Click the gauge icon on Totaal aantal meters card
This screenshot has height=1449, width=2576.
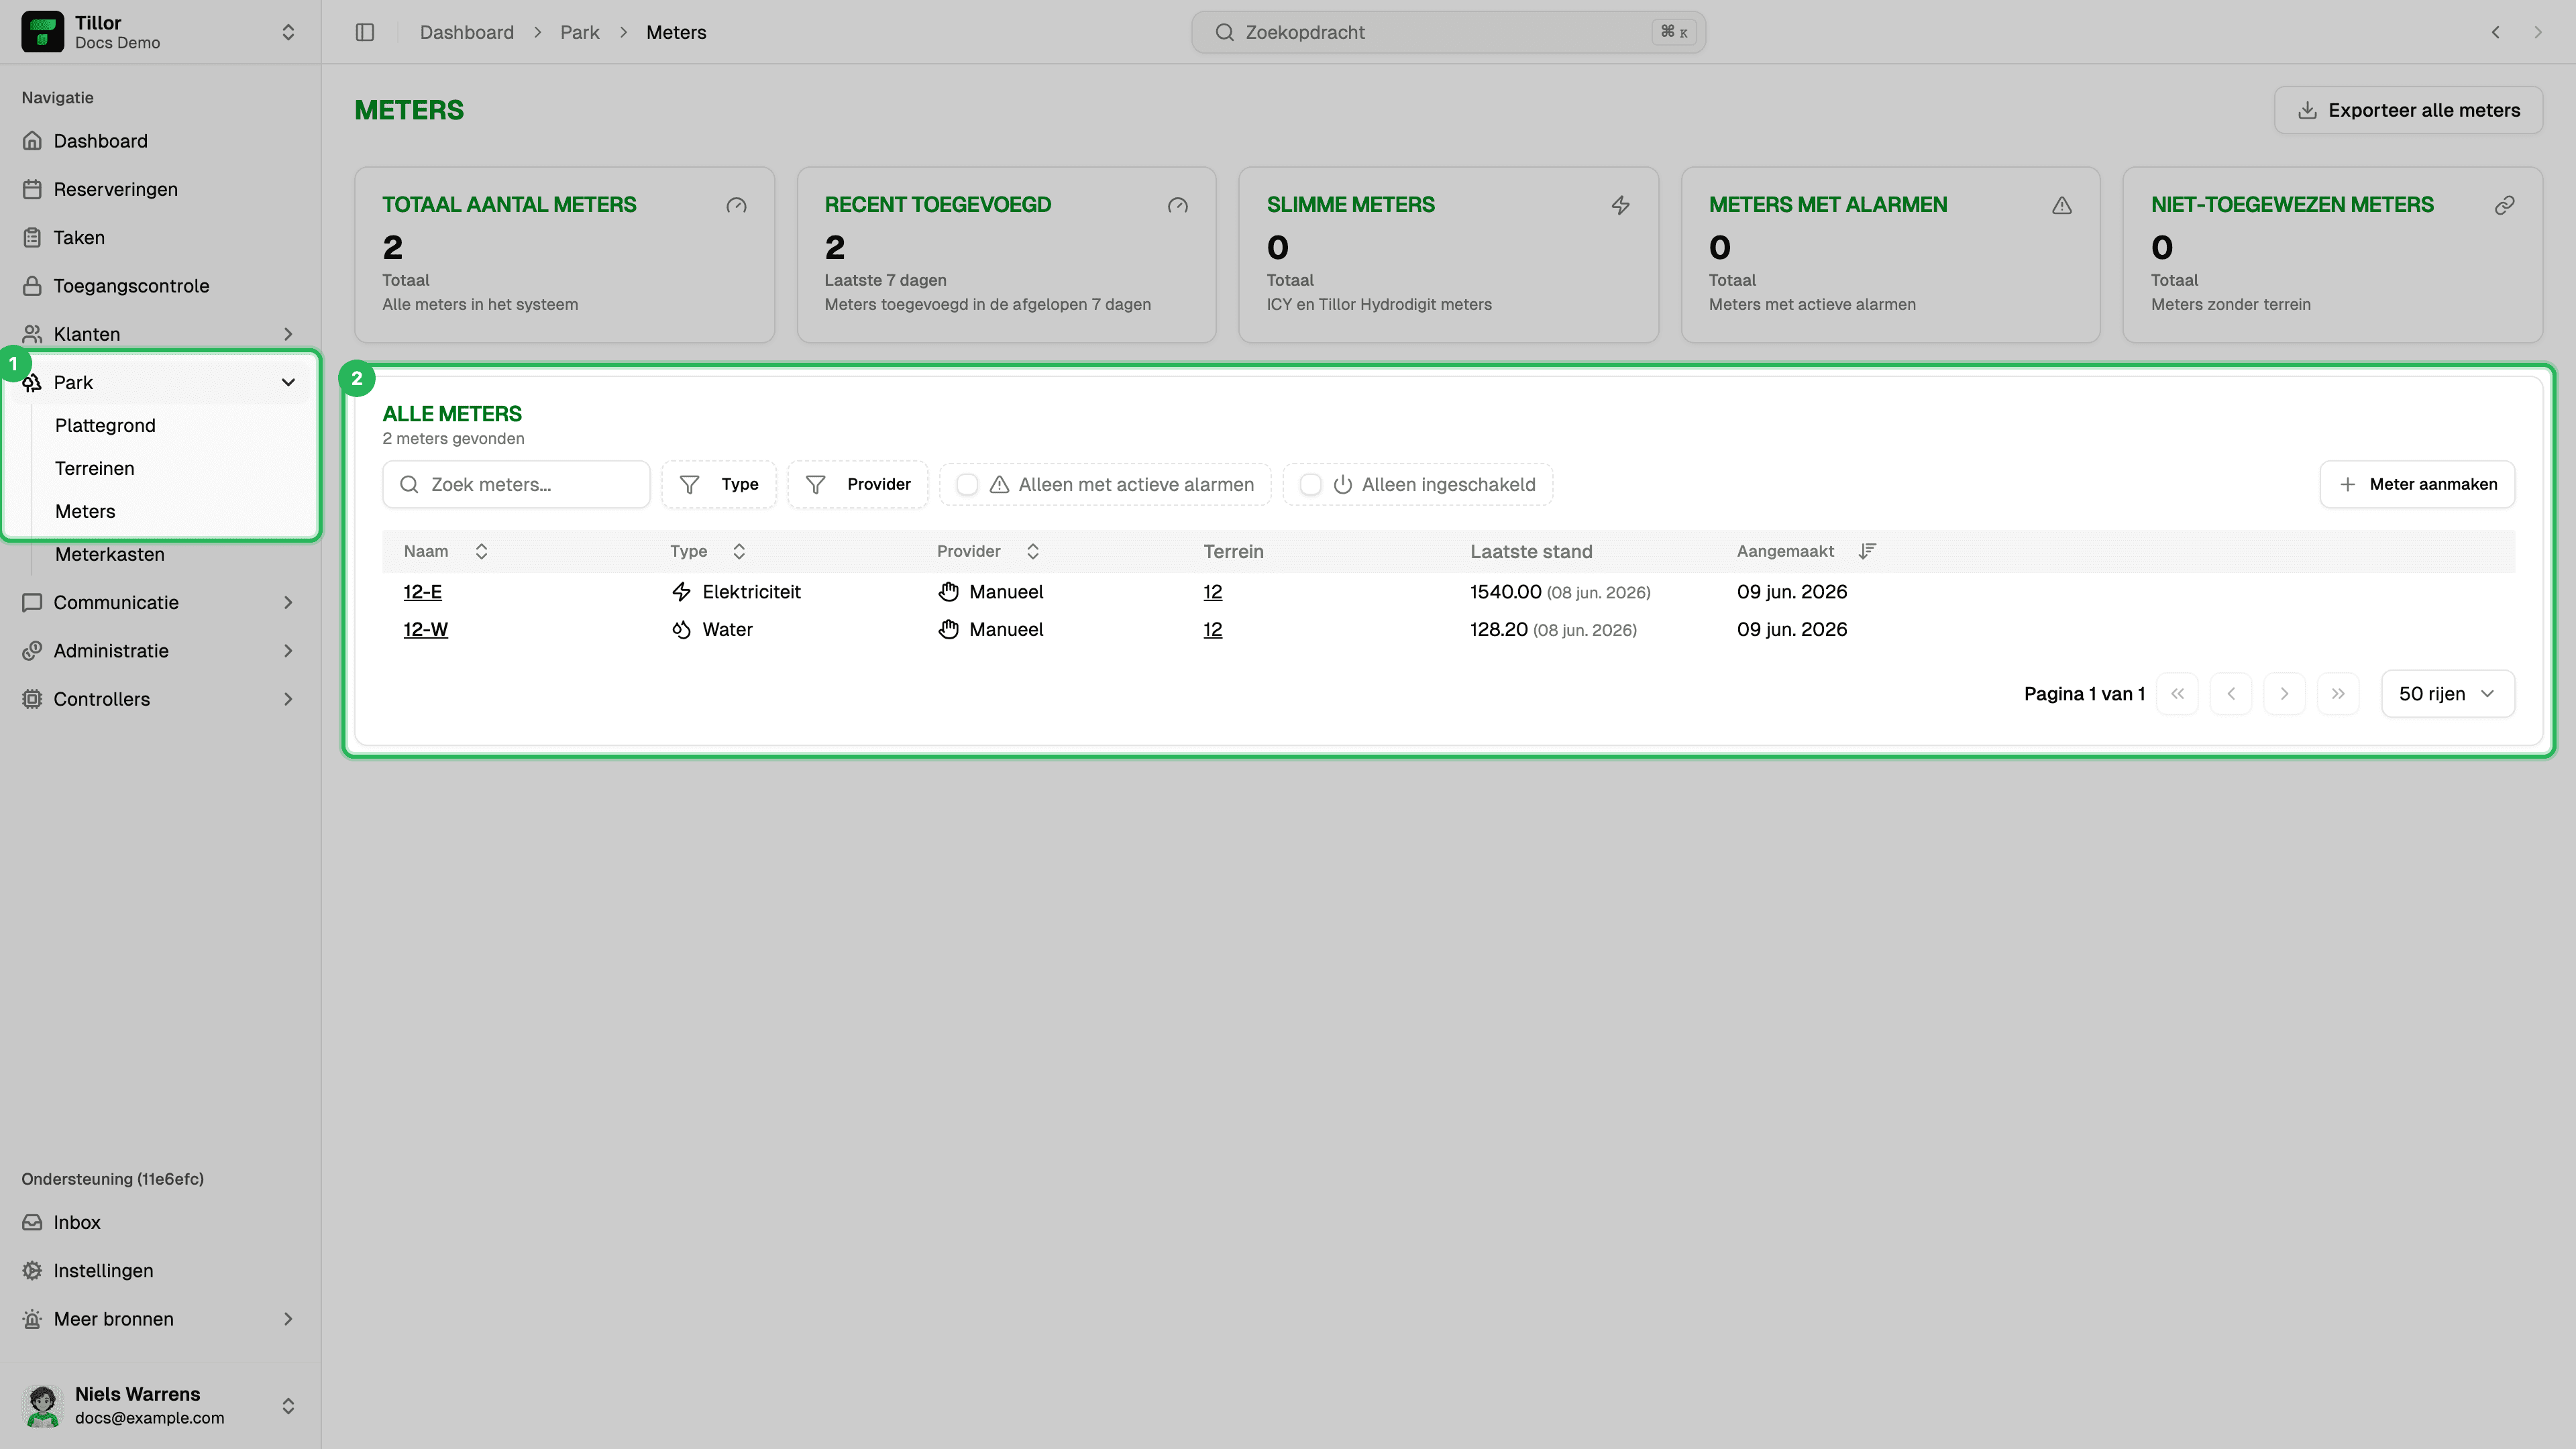[736, 205]
